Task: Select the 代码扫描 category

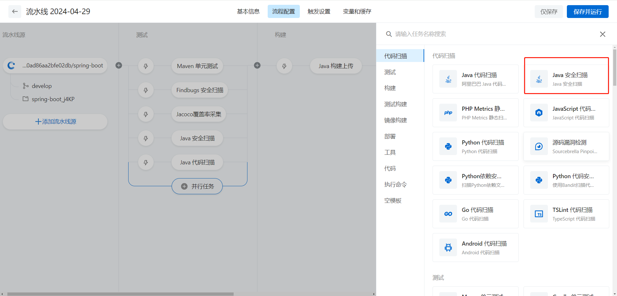Action: [400, 56]
